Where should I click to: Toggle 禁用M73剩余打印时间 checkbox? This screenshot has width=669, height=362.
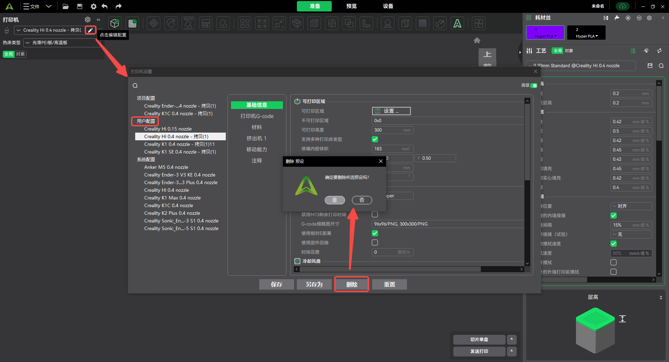click(x=375, y=214)
